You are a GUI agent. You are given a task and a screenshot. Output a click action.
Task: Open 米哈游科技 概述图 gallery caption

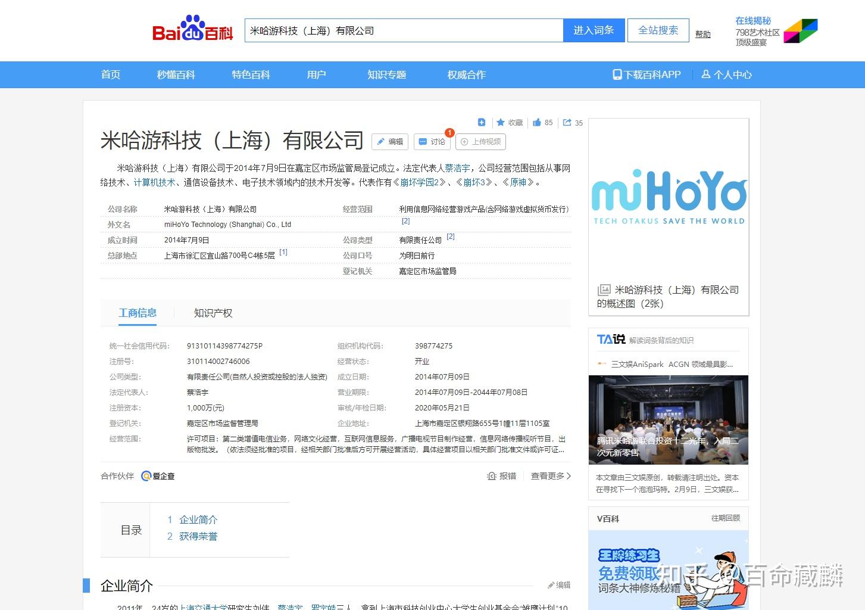(x=668, y=297)
